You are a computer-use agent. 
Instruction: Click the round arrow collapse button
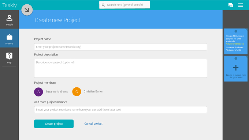[27, 10]
